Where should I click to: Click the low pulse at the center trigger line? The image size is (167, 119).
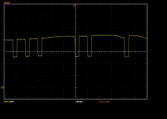pos(77,56)
